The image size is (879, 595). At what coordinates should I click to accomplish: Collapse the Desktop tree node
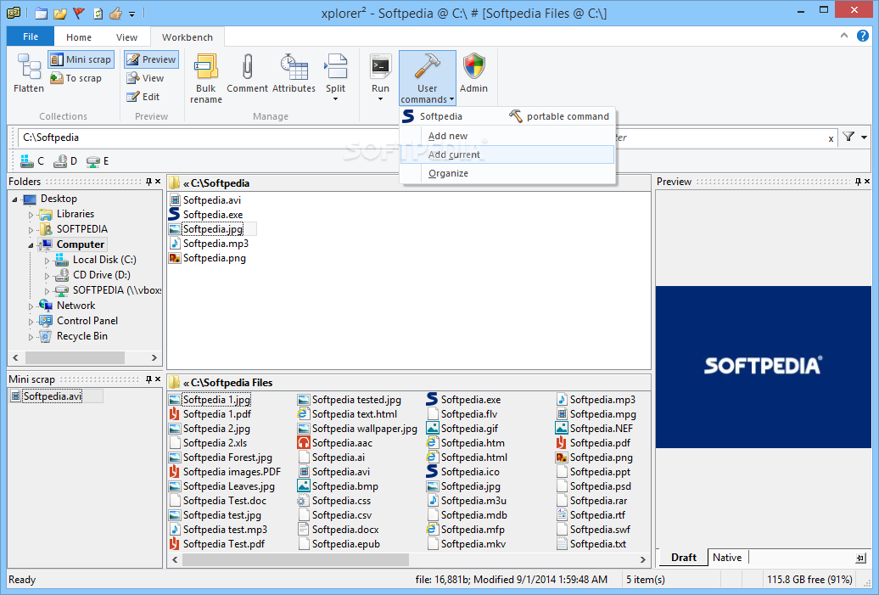15,199
